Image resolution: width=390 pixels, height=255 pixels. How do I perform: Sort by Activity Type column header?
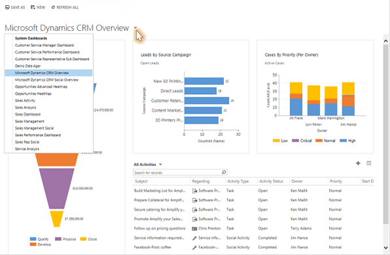coord(238,181)
